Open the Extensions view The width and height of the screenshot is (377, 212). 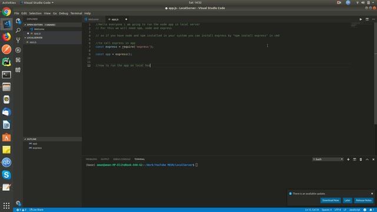tap(18, 60)
